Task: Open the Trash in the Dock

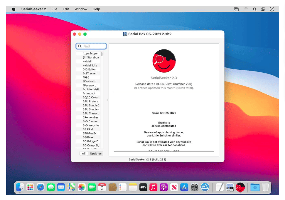Action: tap(265, 187)
